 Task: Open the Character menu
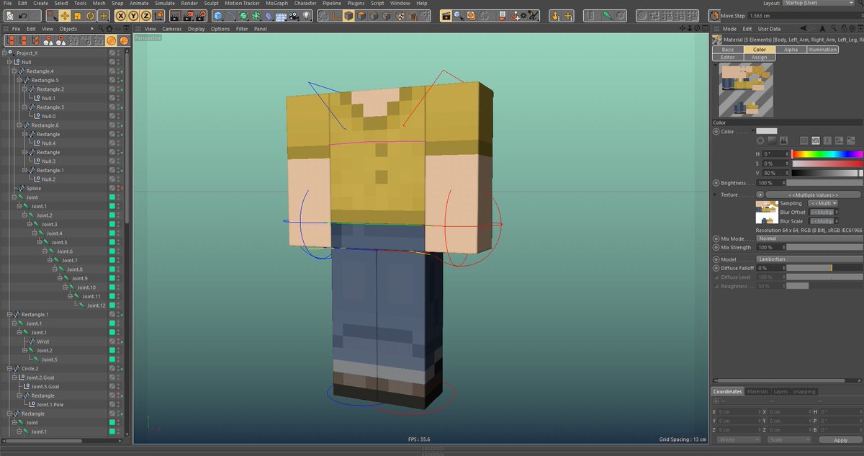coord(305,4)
